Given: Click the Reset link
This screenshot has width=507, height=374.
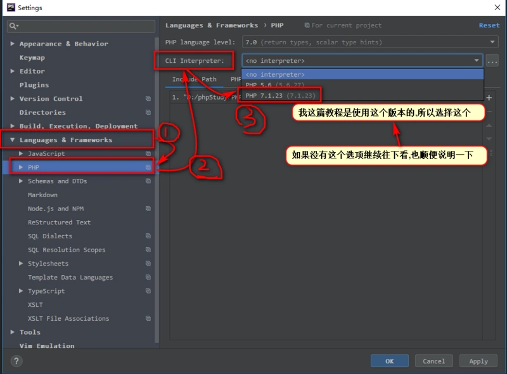Looking at the screenshot, I should (x=489, y=25).
